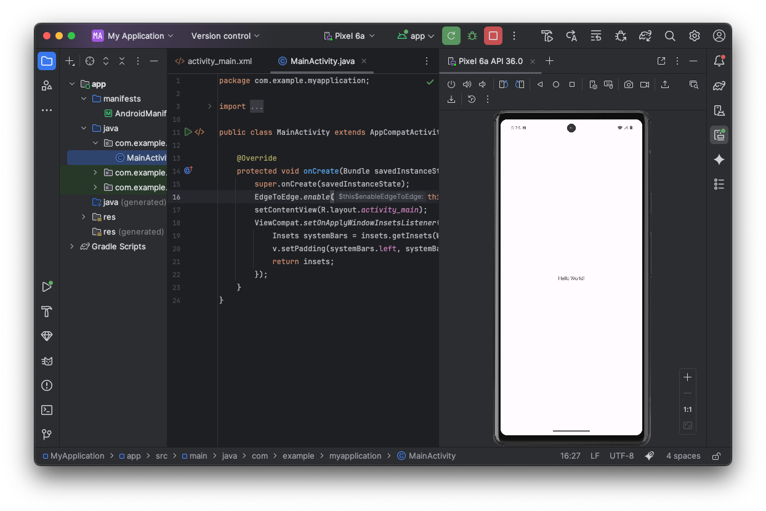
Task: Take emulator screenshot with camera icon
Action: tap(628, 84)
